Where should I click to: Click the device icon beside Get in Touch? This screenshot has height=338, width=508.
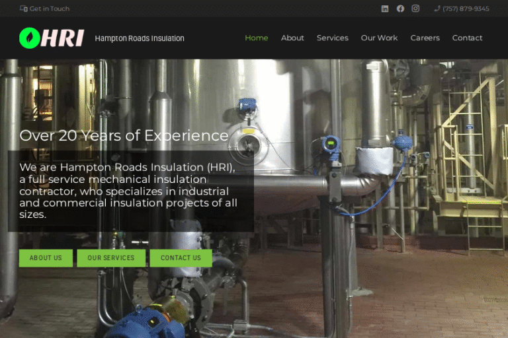point(24,9)
